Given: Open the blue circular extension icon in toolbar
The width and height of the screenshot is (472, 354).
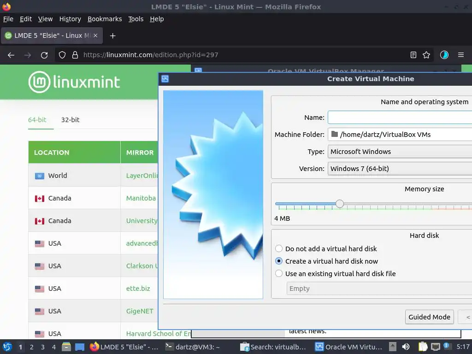Looking at the screenshot, I should coord(444,55).
